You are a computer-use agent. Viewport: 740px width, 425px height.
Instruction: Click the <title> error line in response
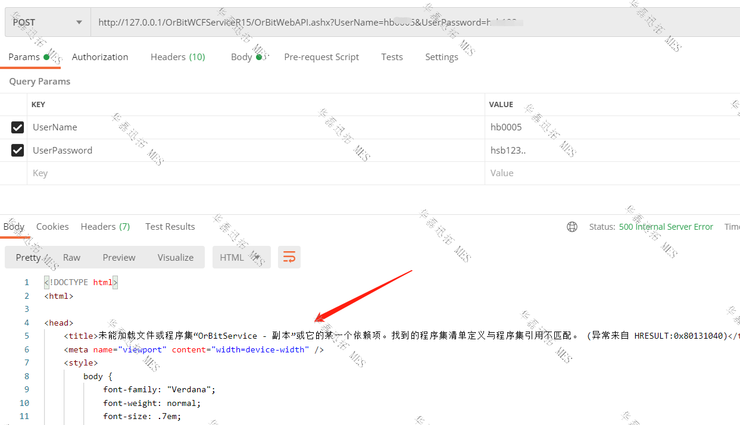[x=402, y=336]
